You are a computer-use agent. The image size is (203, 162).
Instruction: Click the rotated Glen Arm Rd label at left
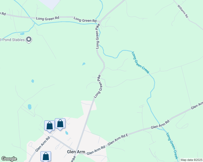[x=43, y=144]
